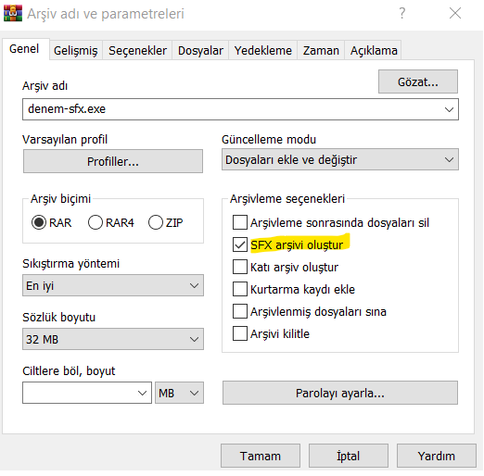Click the question mark help icon
This screenshot has width=484, height=476.
[401, 13]
